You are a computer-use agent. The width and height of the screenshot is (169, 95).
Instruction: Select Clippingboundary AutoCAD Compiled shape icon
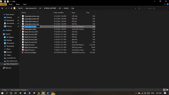click(x=23, y=29)
